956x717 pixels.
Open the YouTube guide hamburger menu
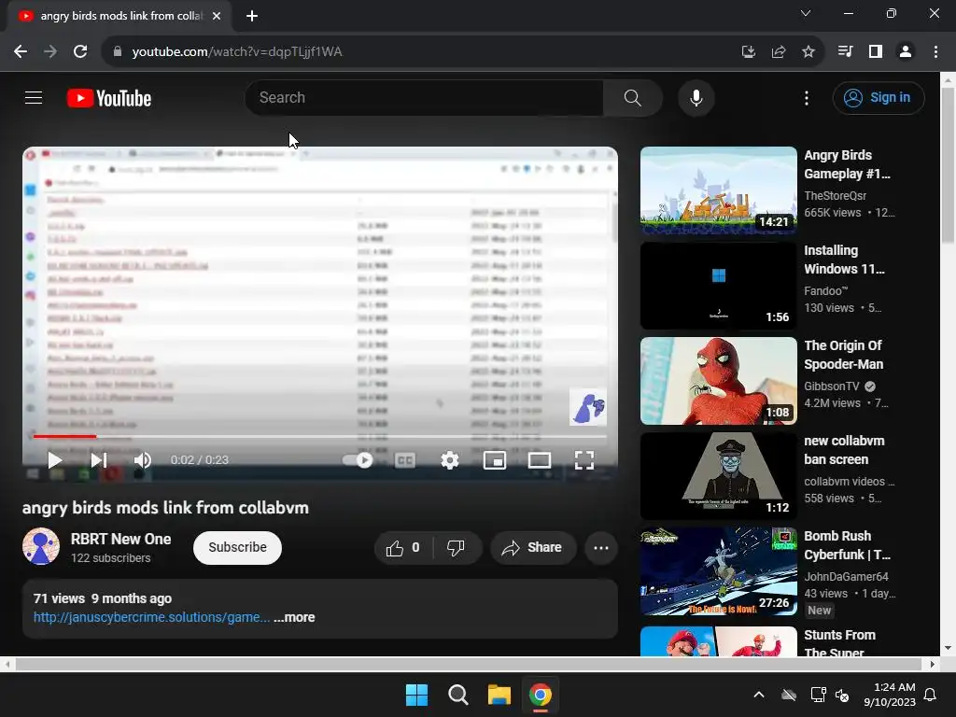34,97
